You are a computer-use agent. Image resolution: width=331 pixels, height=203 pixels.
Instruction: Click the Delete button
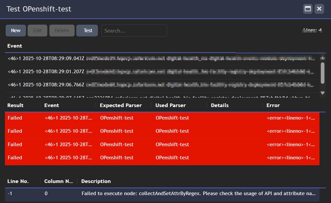point(62,30)
